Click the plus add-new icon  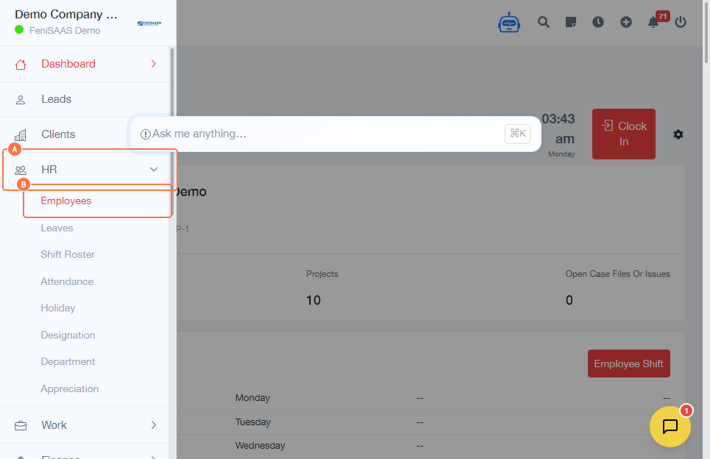(x=626, y=22)
